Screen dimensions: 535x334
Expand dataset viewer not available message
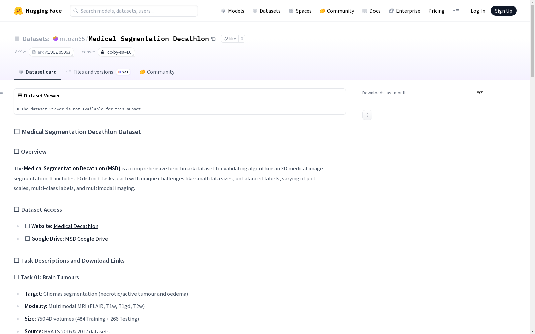[x=80, y=109]
